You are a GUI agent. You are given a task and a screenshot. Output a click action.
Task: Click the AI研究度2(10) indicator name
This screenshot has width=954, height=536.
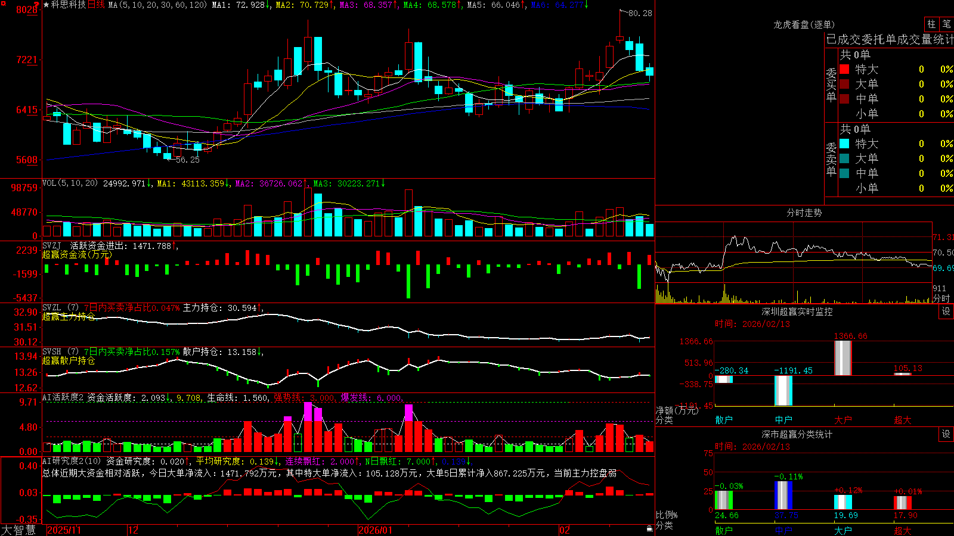coord(72,461)
